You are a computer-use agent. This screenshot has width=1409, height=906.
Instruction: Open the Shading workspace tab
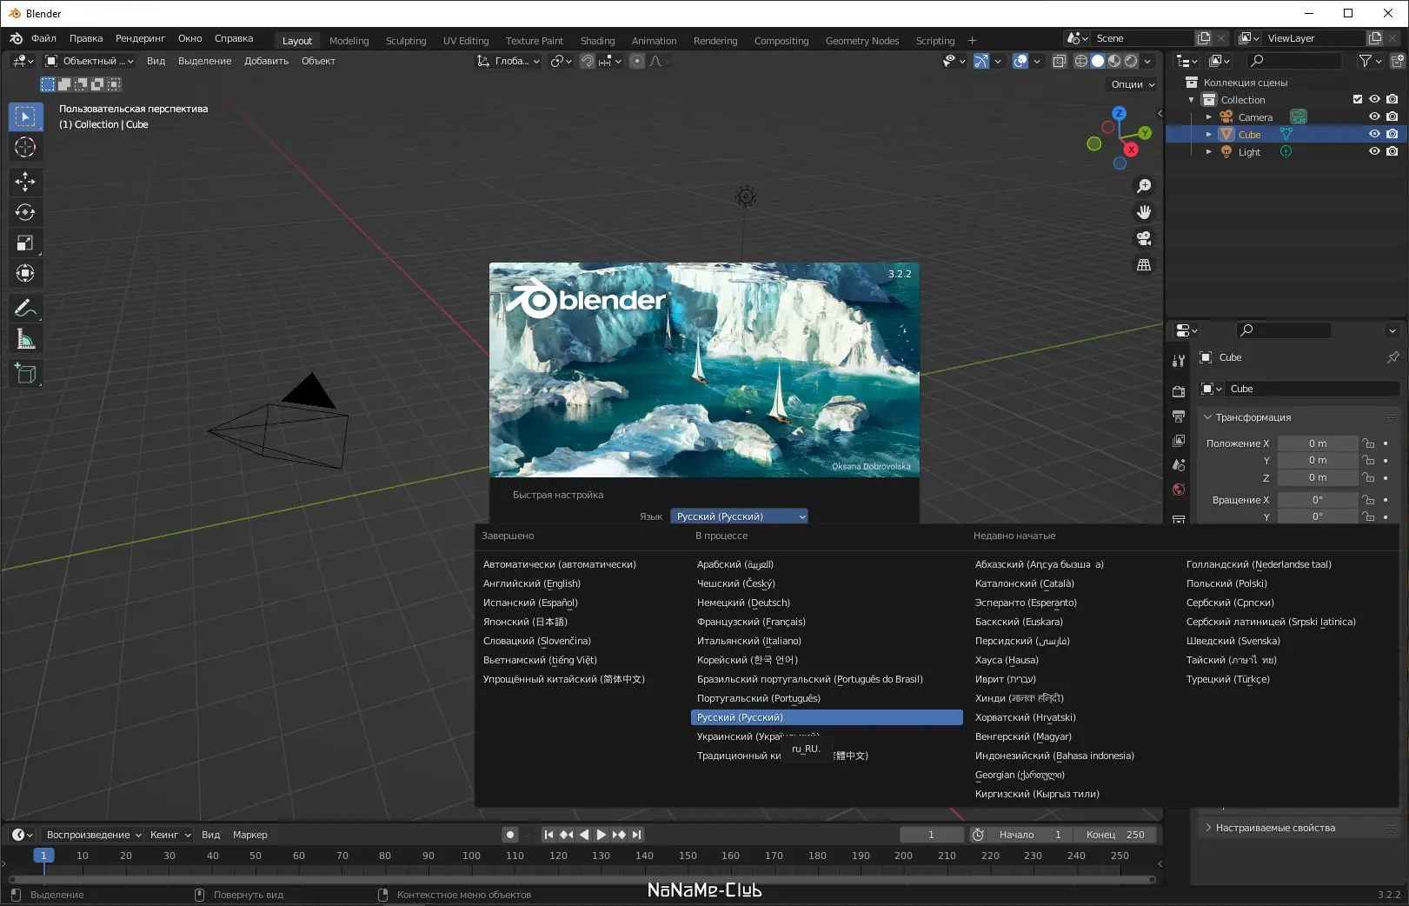(x=597, y=41)
